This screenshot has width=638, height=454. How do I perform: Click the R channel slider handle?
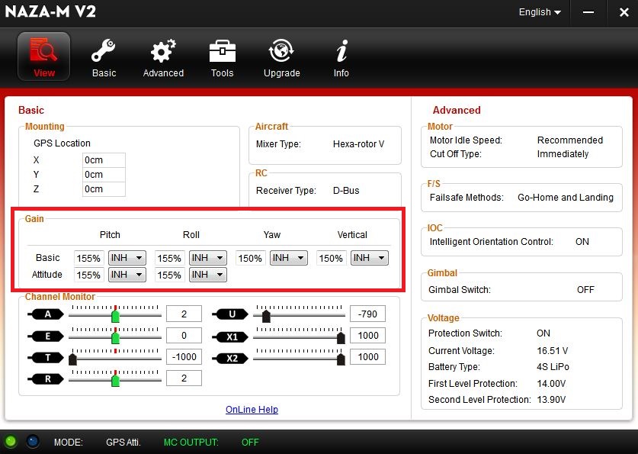point(116,381)
